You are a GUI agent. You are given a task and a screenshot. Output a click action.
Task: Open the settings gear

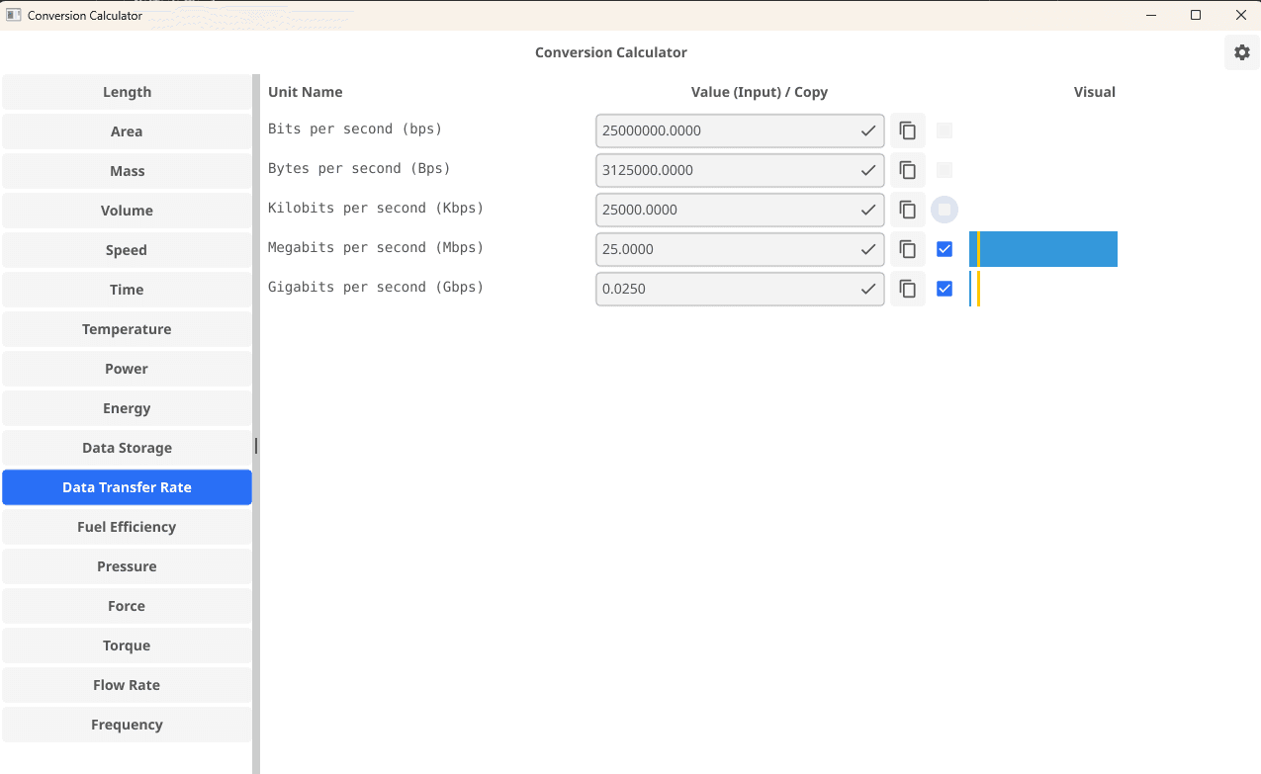1241,51
